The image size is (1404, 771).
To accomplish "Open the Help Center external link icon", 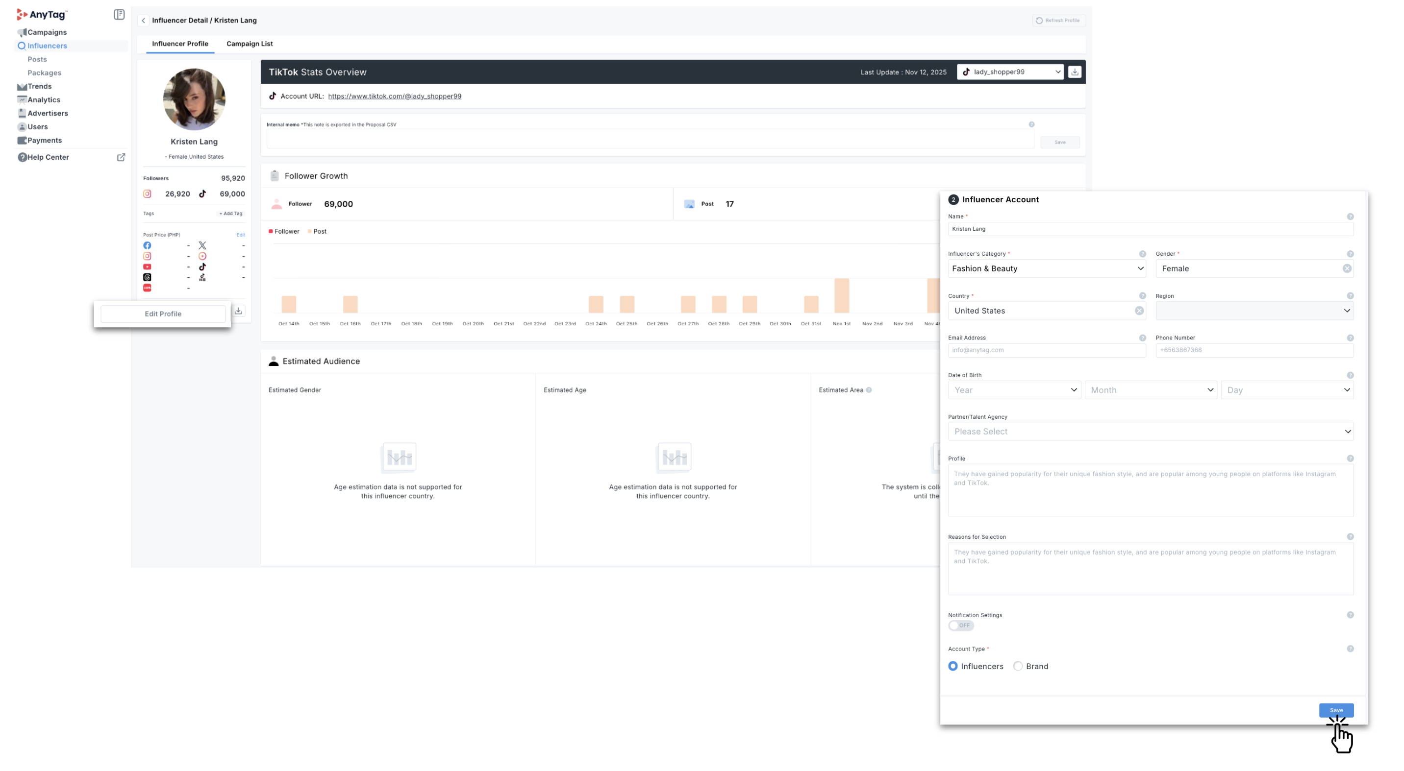I will tap(121, 157).
